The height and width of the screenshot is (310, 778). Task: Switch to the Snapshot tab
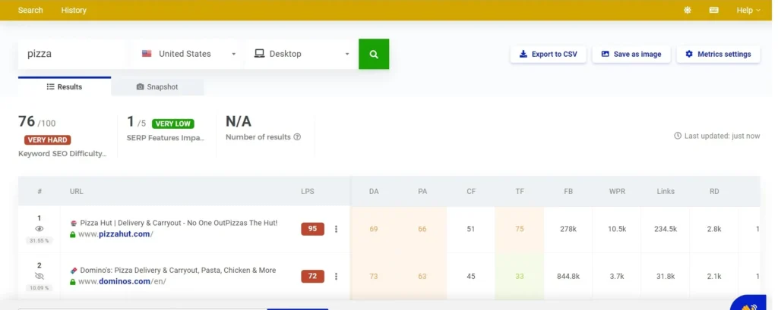[157, 86]
